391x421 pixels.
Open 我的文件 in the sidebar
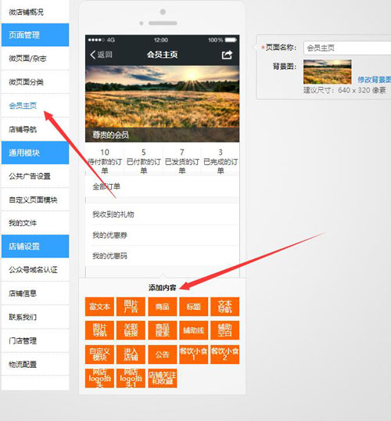pyautogui.click(x=35, y=223)
